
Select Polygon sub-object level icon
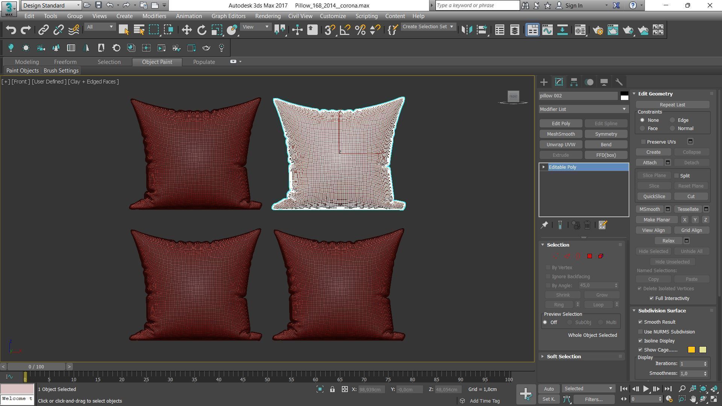[x=590, y=256]
